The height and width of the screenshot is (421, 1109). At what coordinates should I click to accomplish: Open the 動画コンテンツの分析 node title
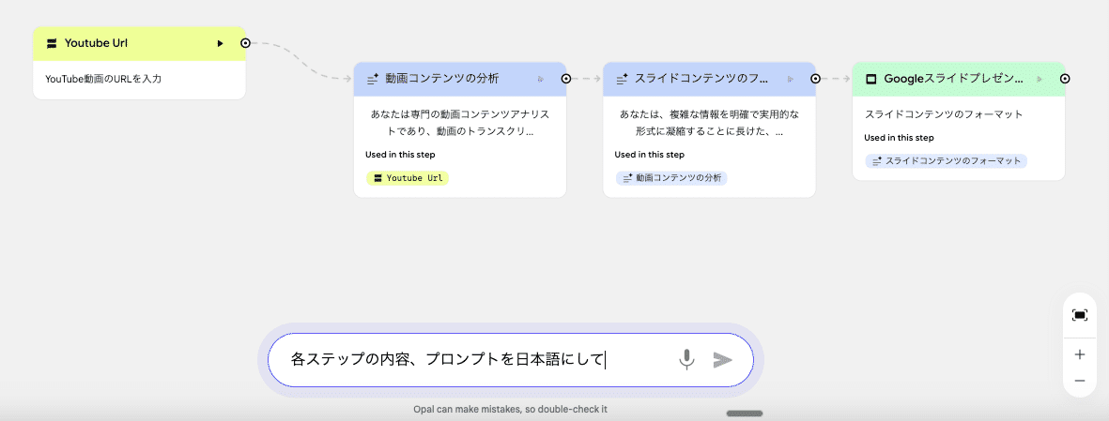click(x=441, y=80)
